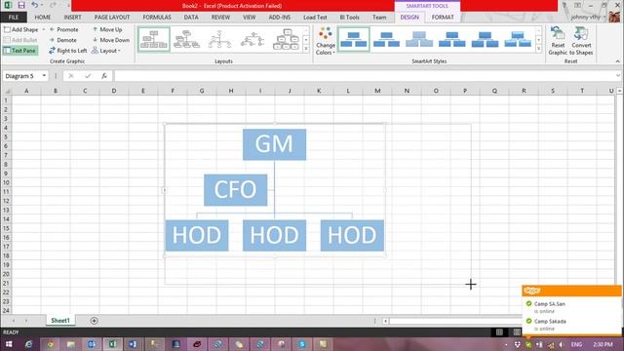Screen dimensions: 624x351
Task: Select the middle HOD box
Action: pos(274,235)
